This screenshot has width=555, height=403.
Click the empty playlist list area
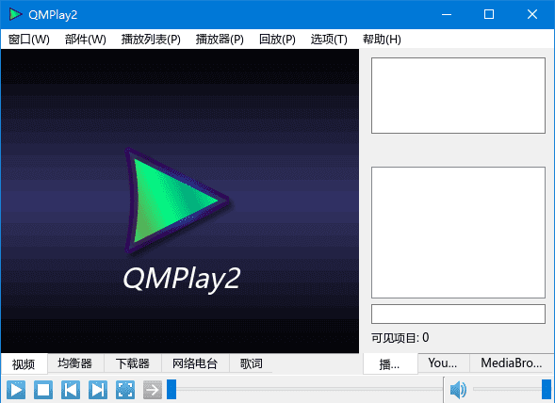tap(458, 233)
